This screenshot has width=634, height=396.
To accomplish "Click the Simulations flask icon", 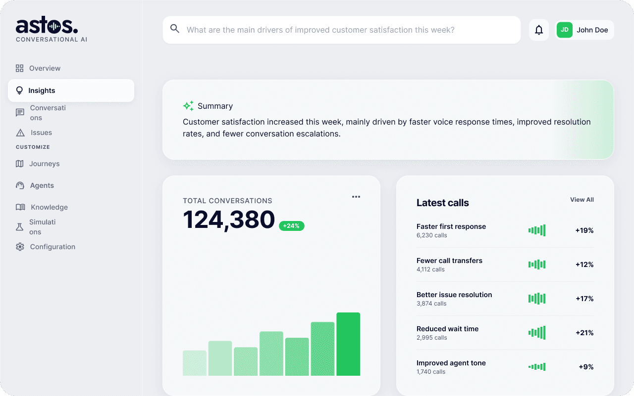I will pos(19,226).
